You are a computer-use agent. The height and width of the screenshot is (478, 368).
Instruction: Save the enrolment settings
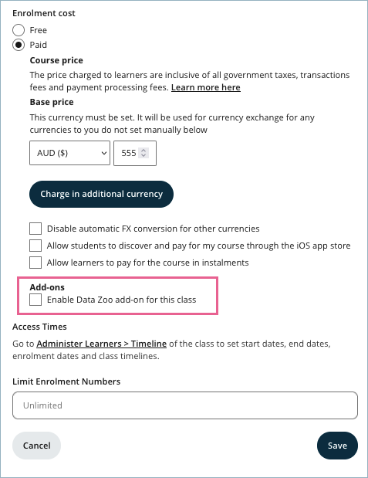tap(338, 446)
